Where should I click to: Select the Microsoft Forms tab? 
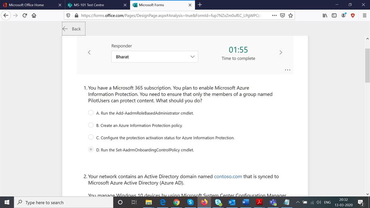tap(151, 5)
